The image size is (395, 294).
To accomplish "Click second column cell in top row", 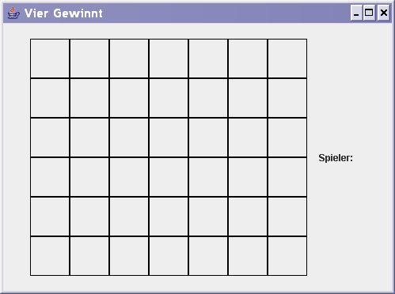I will pyautogui.click(x=89, y=58).
